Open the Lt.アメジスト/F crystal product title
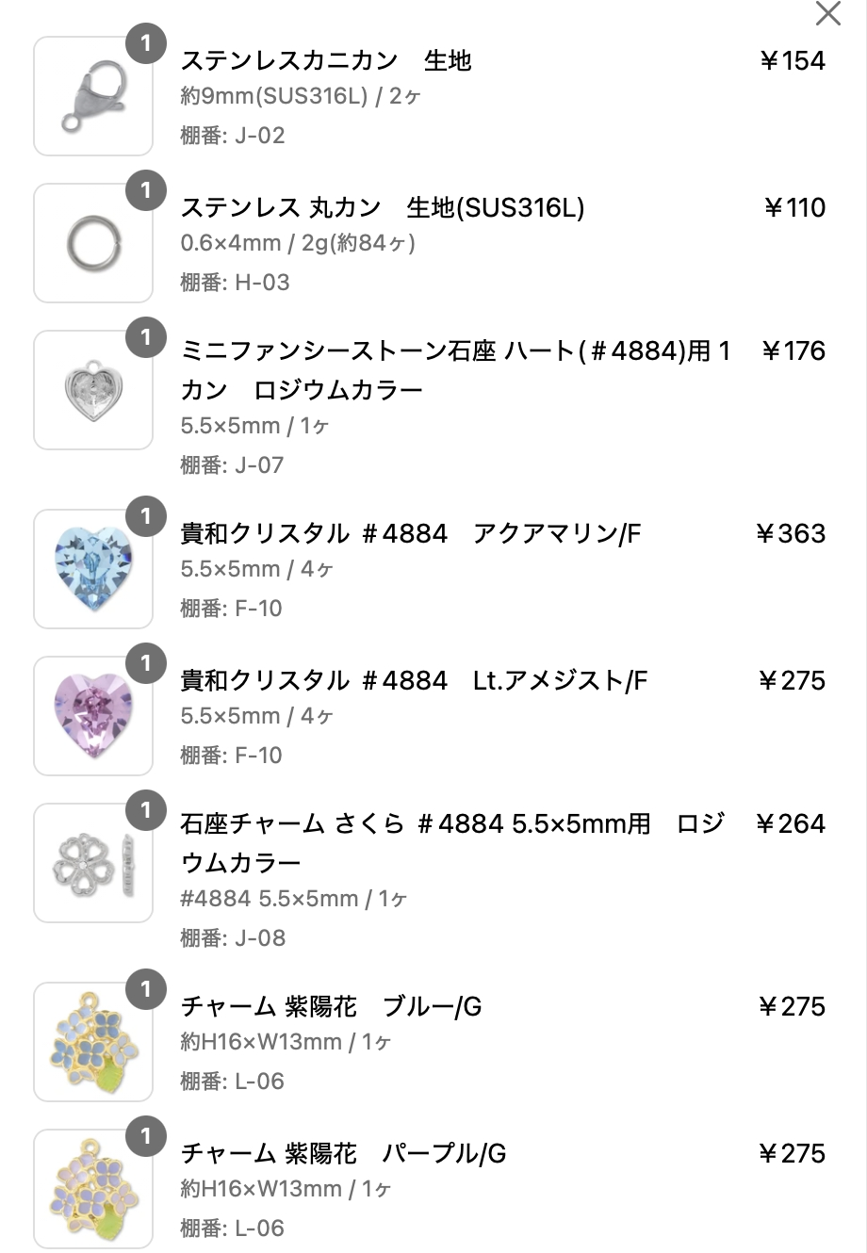The width and height of the screenshot is (867, 1253). click(x=414, y=681)
